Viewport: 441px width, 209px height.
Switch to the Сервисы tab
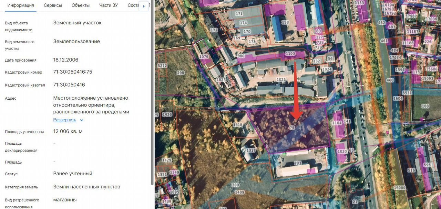(x=53, y=5)
